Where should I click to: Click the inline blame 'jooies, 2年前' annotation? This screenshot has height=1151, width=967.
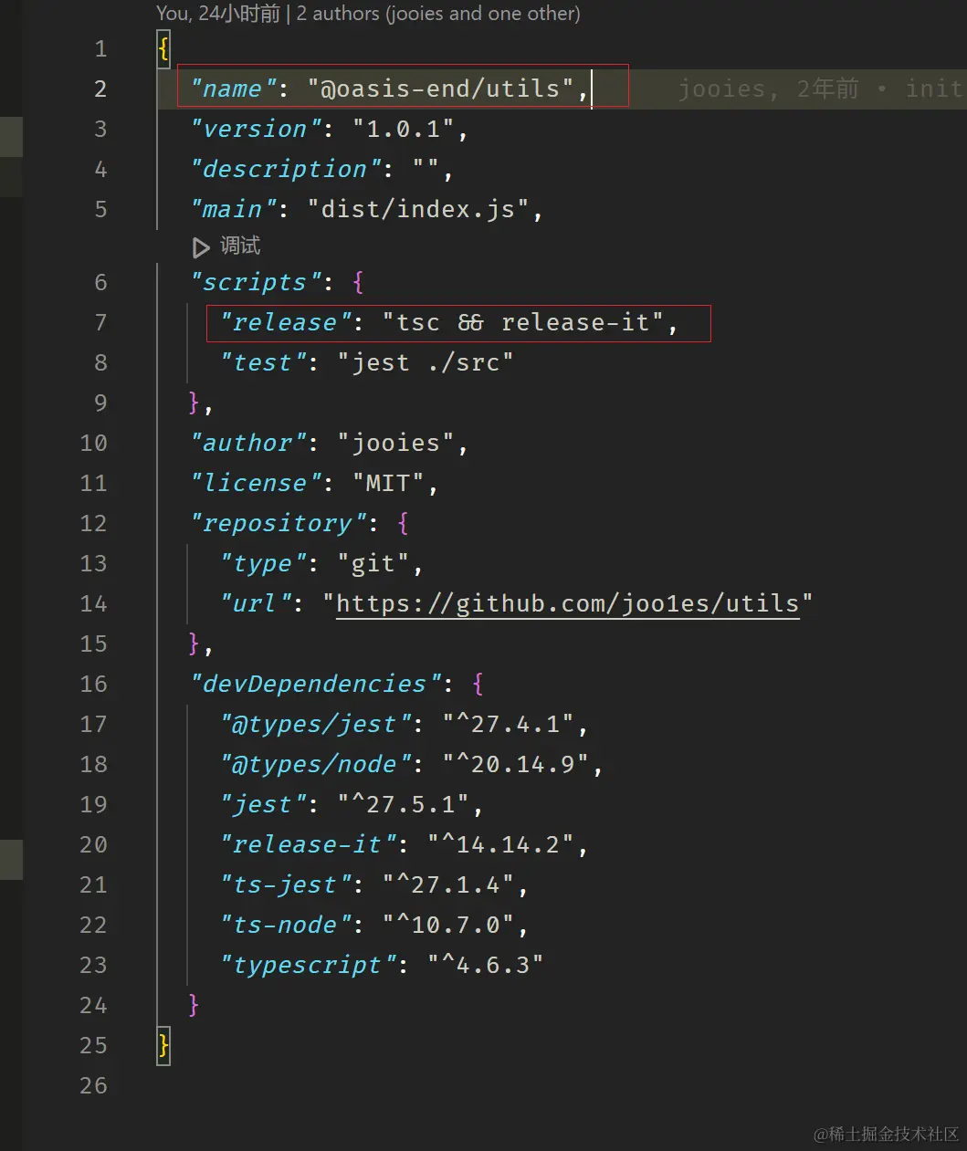point(769,89)
